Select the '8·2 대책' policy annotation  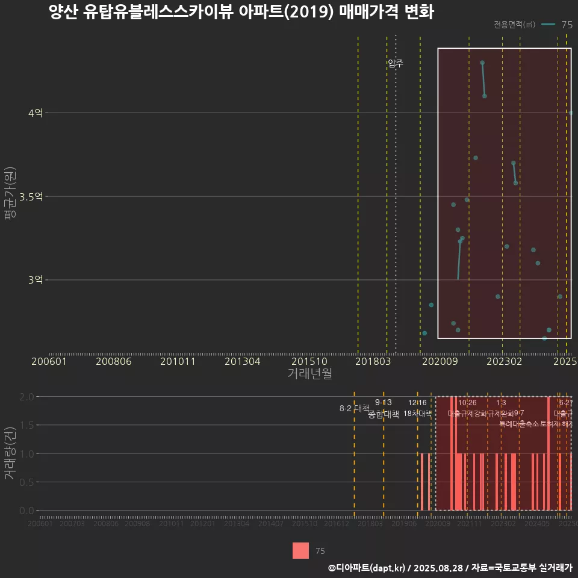[354, 408]
